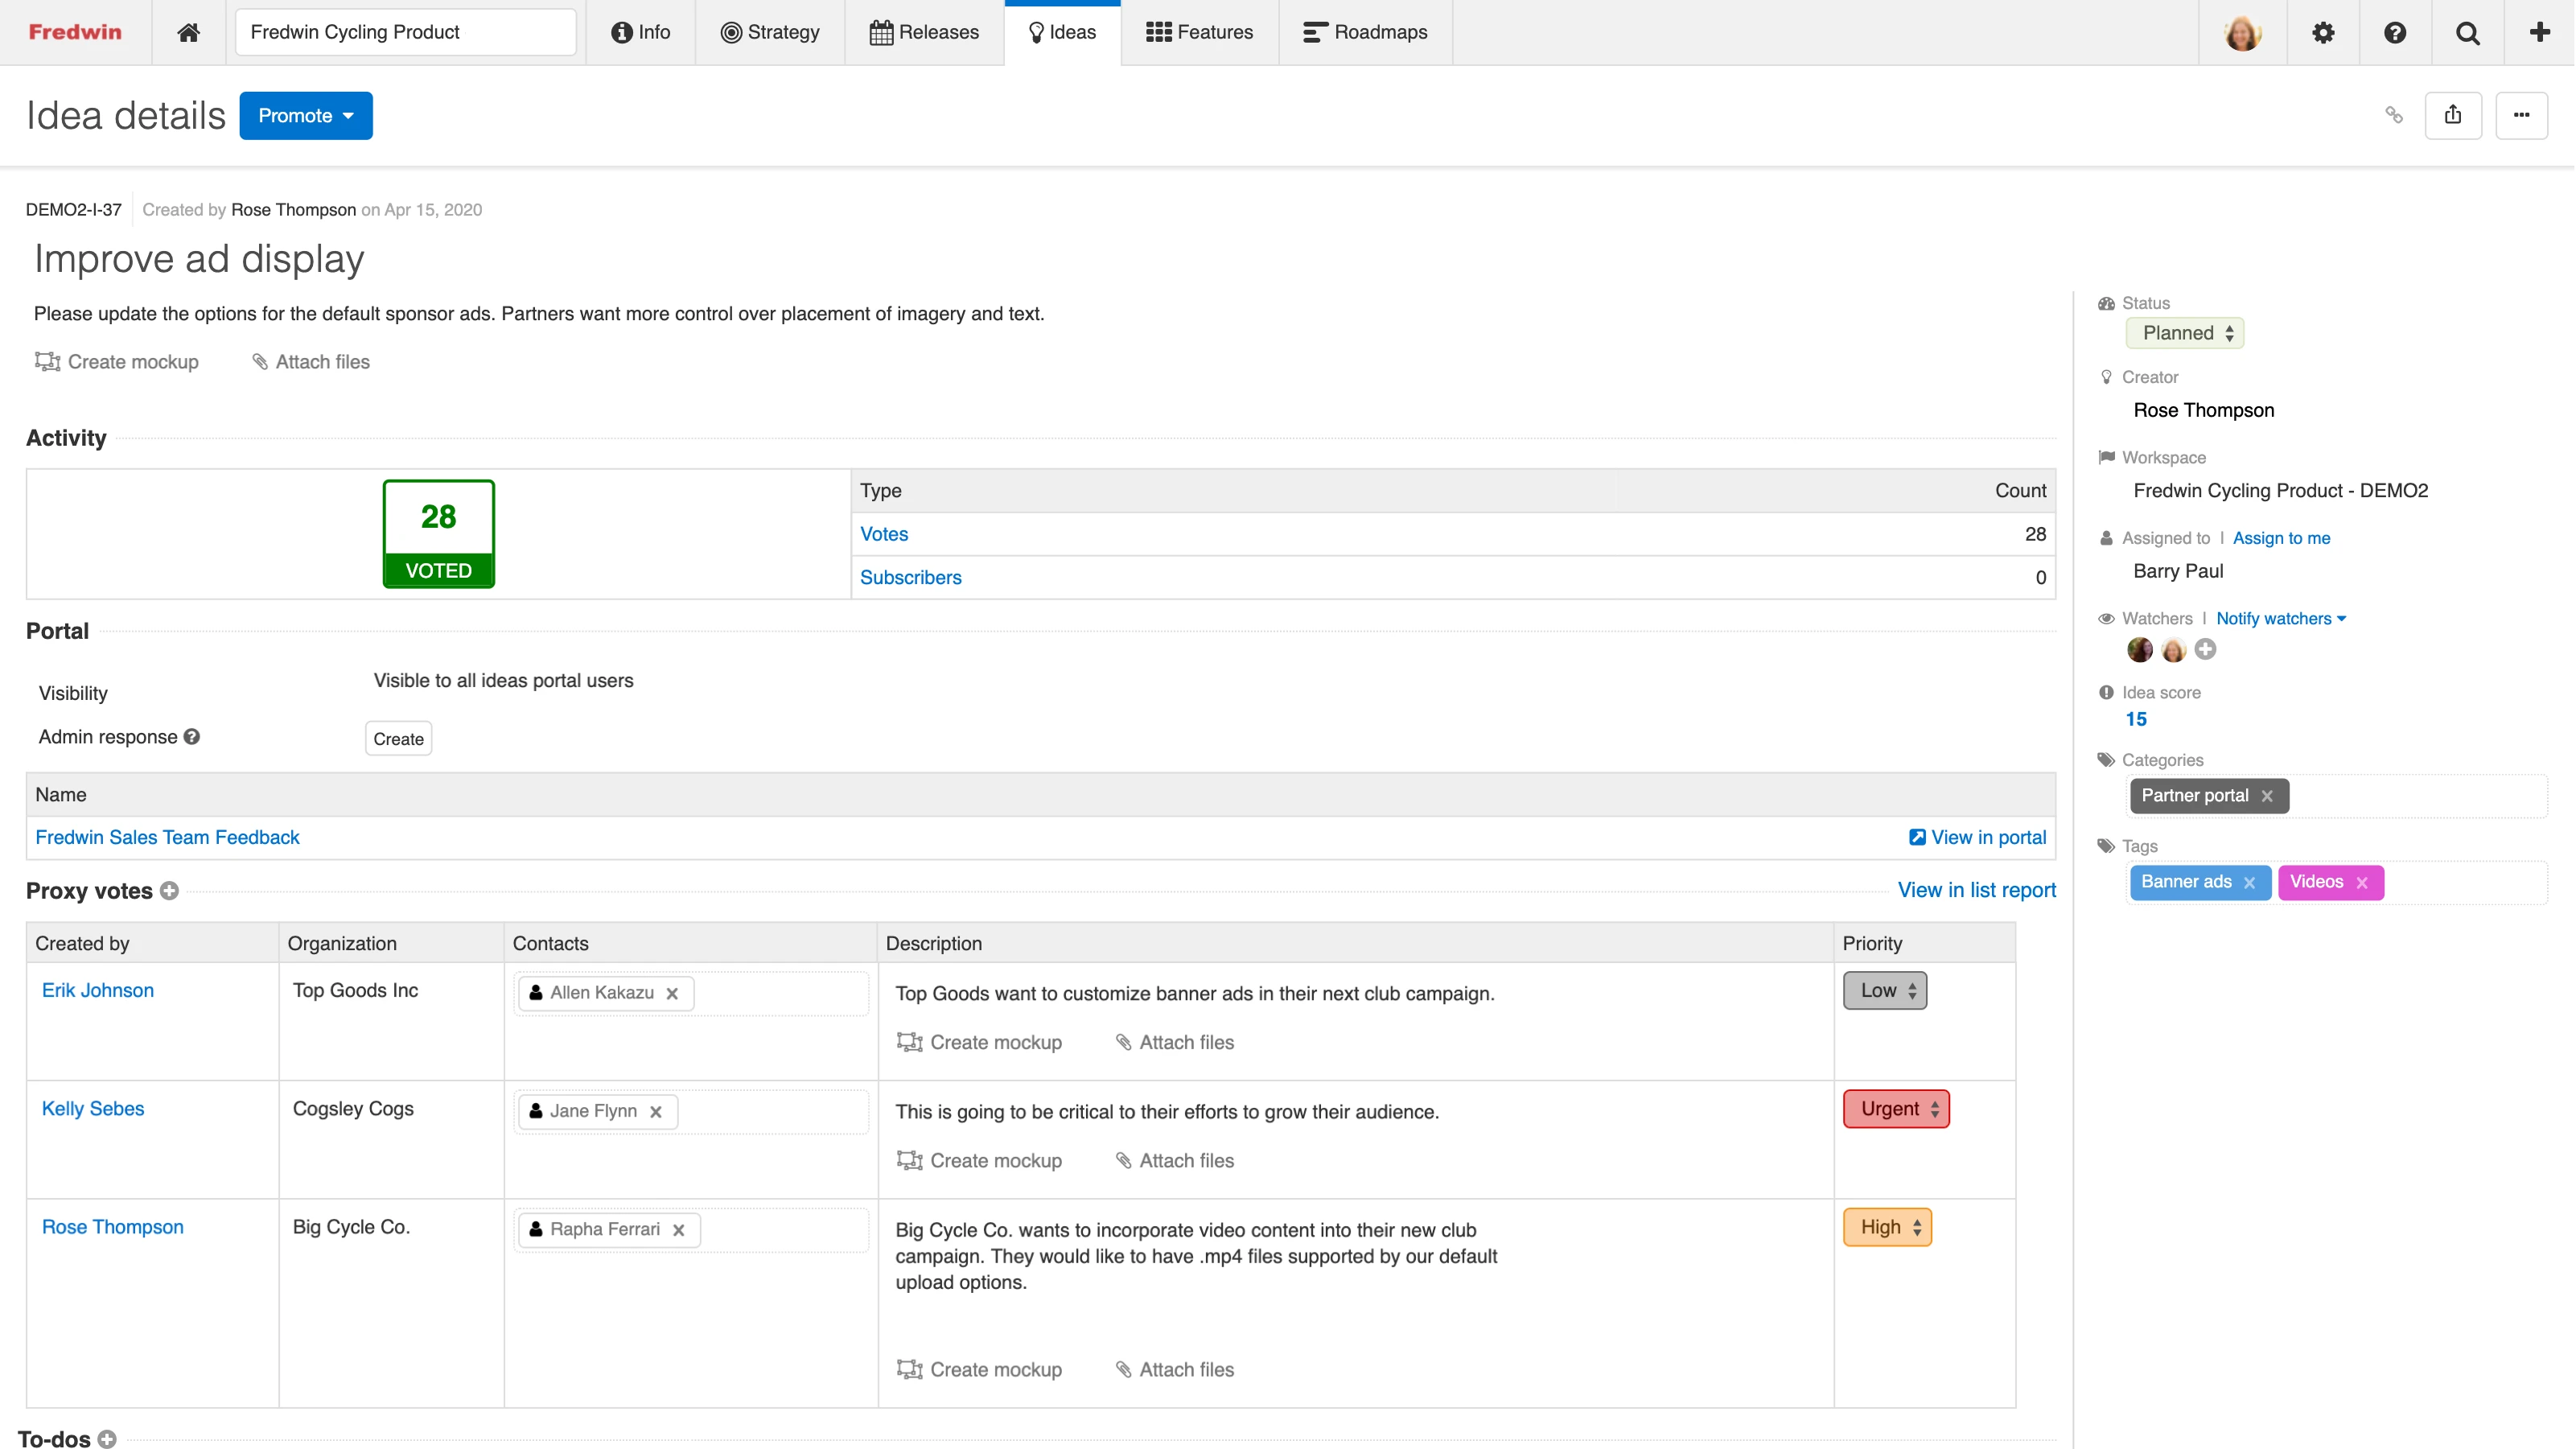Open the Promote dropdown
The height and width of the screenshot is (1449, 2576).
point(306,116)
